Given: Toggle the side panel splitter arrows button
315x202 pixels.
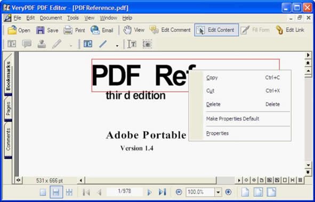Looking at the screenshot, I should pos(19,180).
